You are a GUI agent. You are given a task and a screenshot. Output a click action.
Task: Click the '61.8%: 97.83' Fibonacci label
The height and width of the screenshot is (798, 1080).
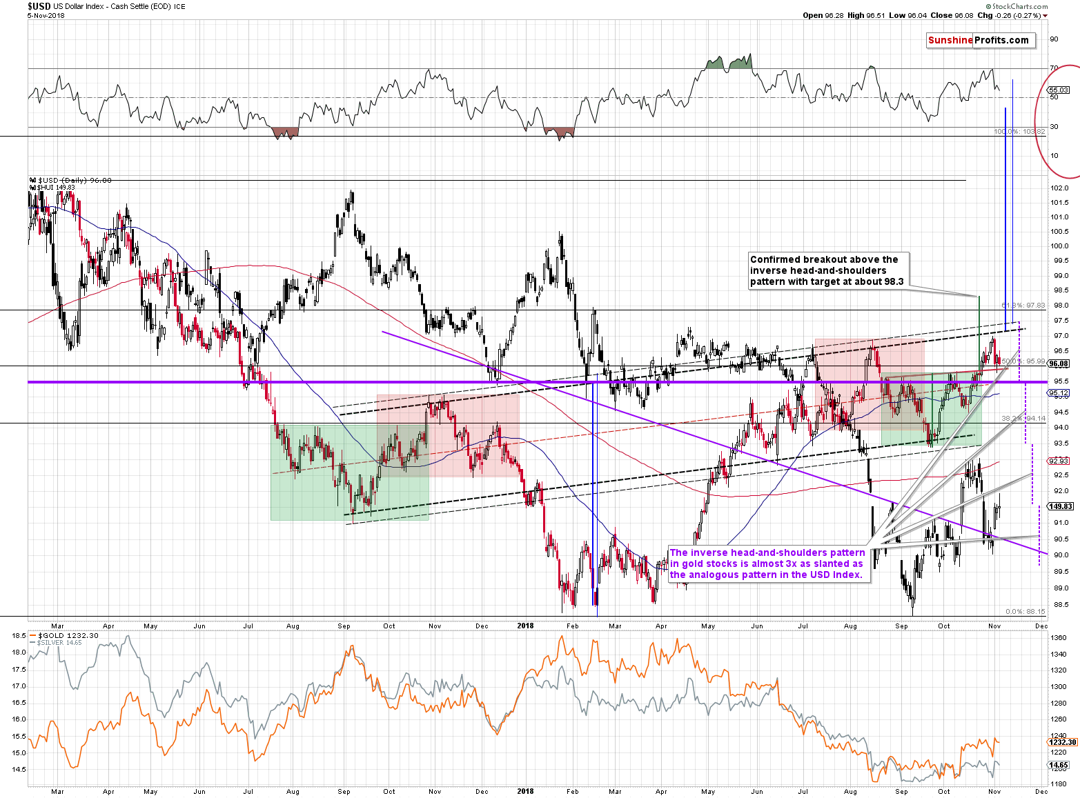click(1023, 305)
